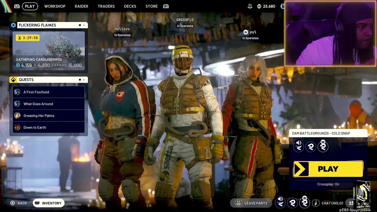Viewport: 377px width, 212px height.
Task: Click the crowned leader icon in Dam Battlegrounds panel
Action: 323,146
